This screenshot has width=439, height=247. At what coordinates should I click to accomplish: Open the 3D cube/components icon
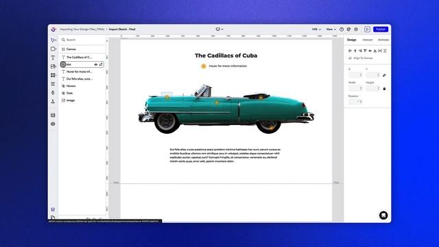pyautogui.click(x=53, y=123)
